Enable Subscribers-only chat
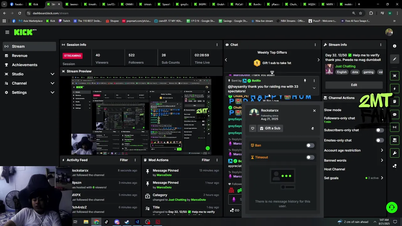Image resolution: width=402 pixels, height=226 pixels. [380, 130]
